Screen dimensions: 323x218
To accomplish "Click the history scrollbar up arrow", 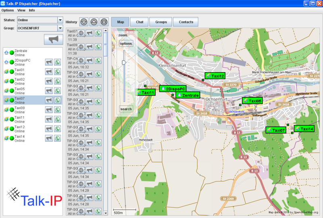I will [105, 31].
